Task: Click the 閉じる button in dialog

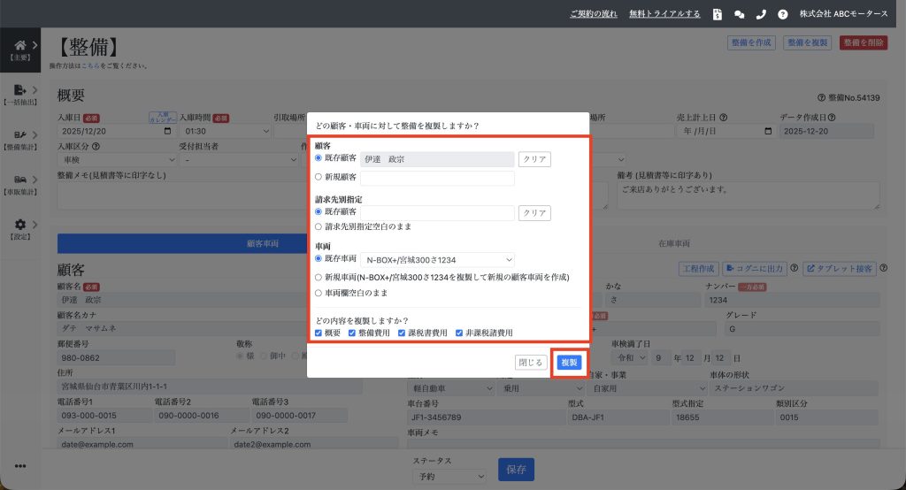Action: pyautogui.click(x=531, y=363)
